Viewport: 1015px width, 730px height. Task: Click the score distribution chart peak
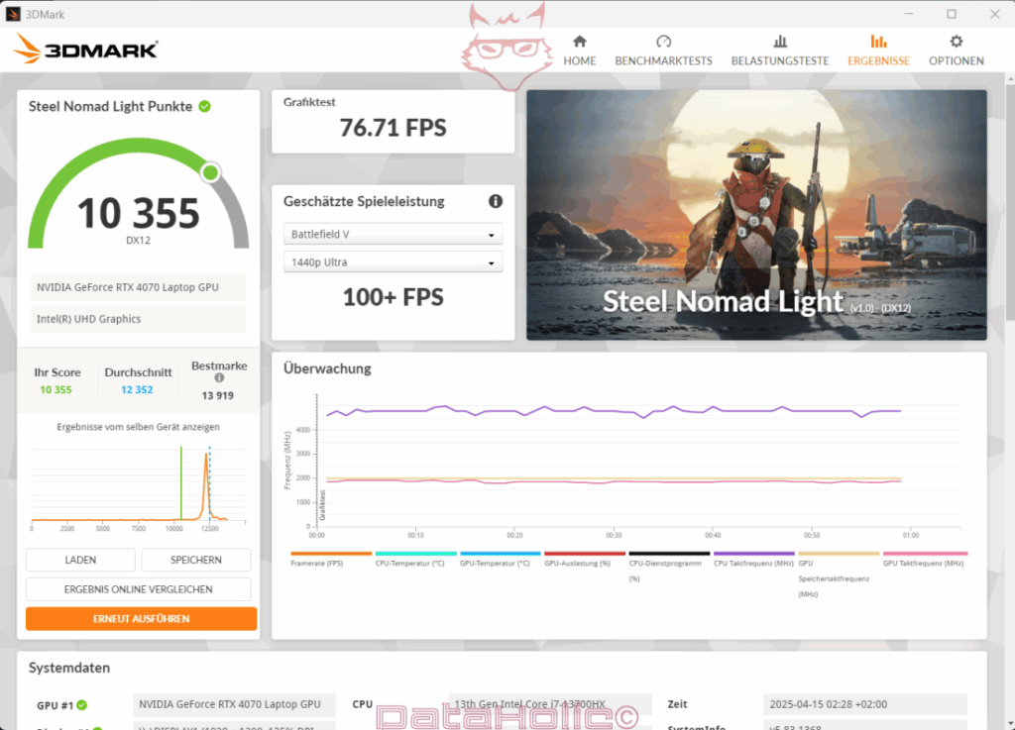(x=206, y=457)
